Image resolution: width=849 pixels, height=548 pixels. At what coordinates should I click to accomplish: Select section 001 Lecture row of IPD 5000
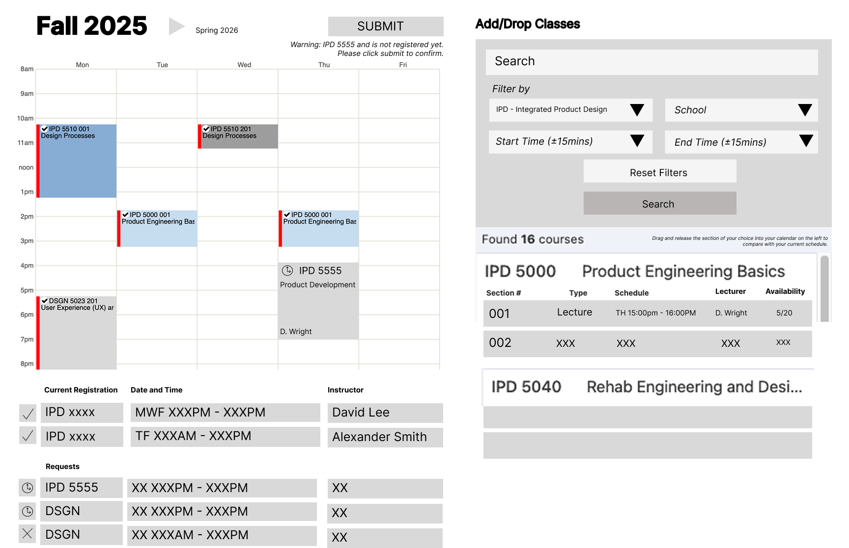tap(647, 313)
